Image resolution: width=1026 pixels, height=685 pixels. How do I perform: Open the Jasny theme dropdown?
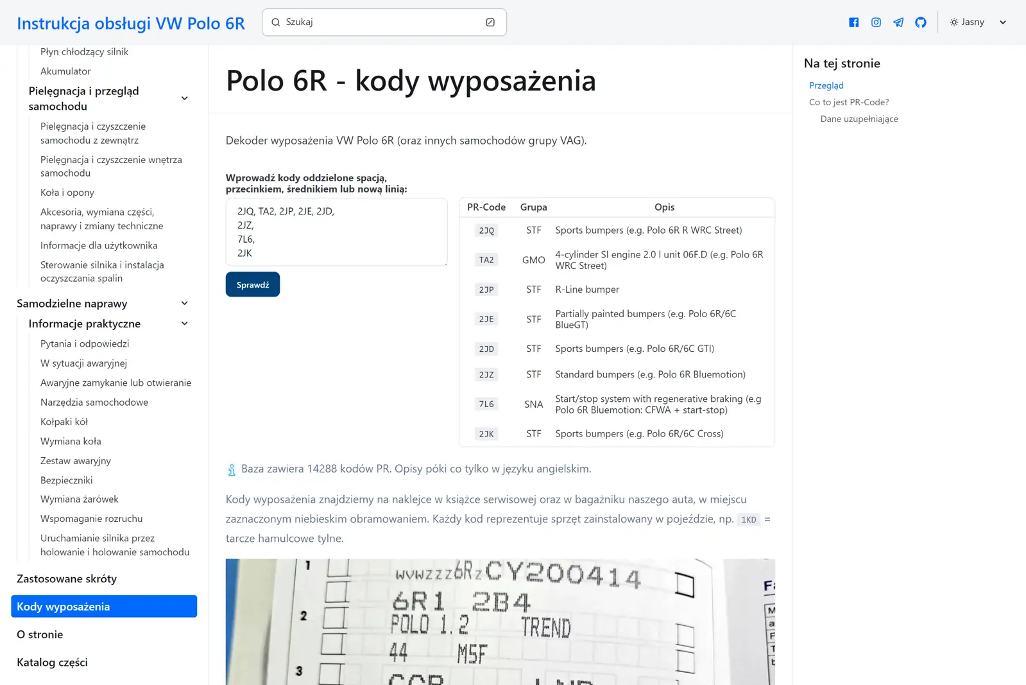pyautogui.click(x=979, y=22)
